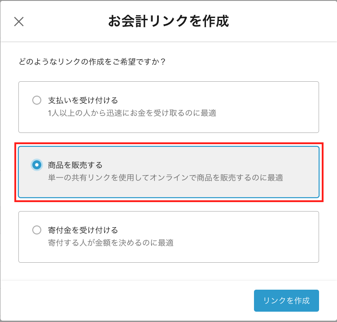Choose the 寄付金を受け付ける radio button
The image size is (337, 322).
[x=37, y=230]
